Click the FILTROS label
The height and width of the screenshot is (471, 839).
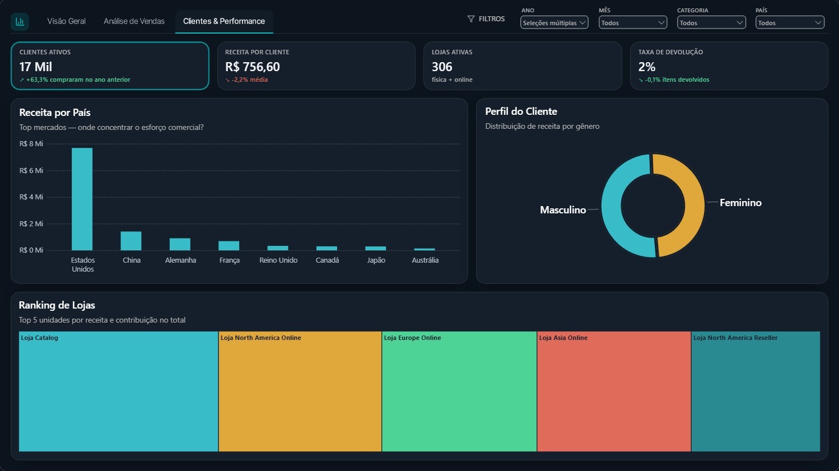(492, 19)
